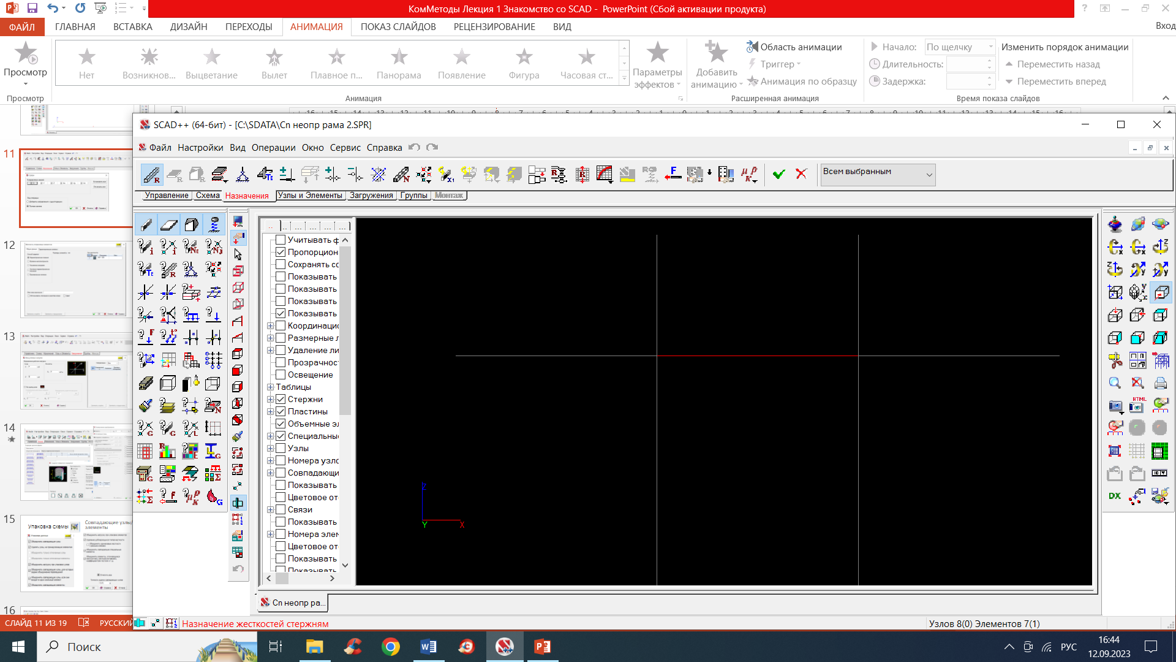Enable the 'Учитывать ф' checkbox
This screenshot has width=1176, height=662.
point(281,240)
